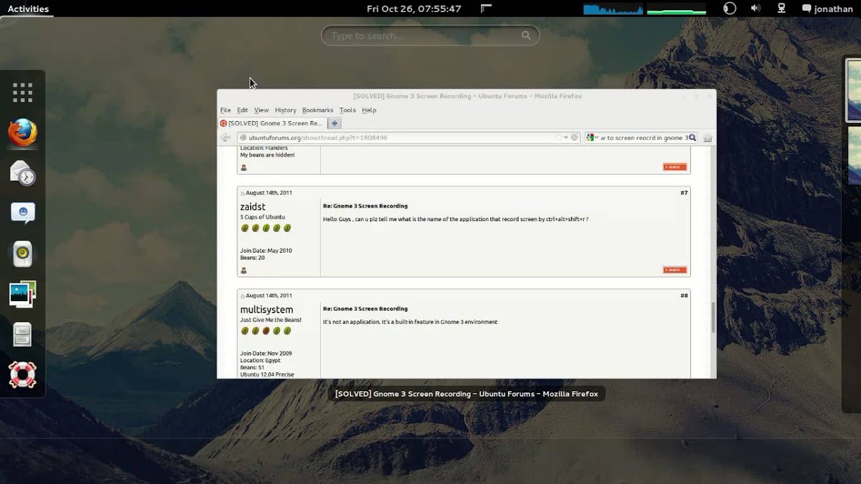Click 'Just Give Me the Beans!' text
This screenshot has height=484, width=861.
[270, 320]
